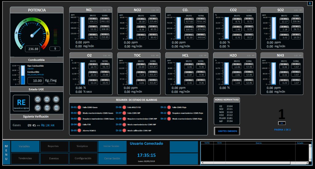The height and width of the screenshot is (169, 315).
Task: Open LIMITES EMISION button
Action: tap(227, 131)
